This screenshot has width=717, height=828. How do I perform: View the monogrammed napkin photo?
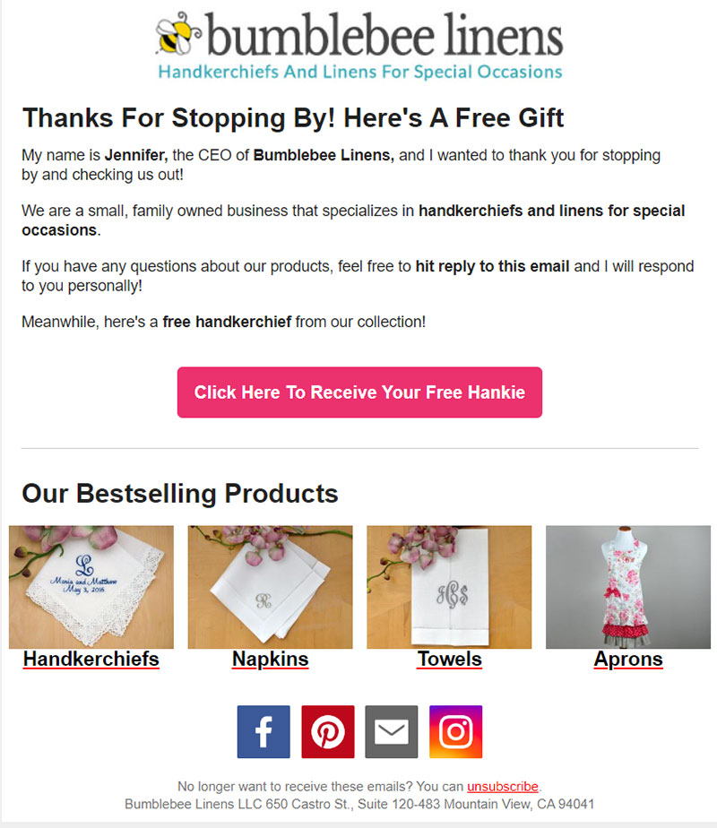[x=271, y=587]
